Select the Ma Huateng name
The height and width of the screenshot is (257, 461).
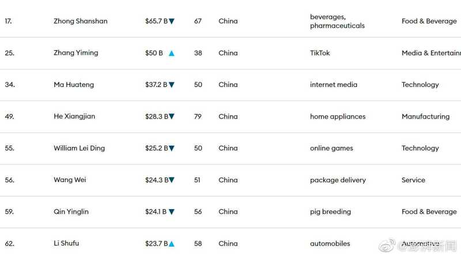[73, 85]
